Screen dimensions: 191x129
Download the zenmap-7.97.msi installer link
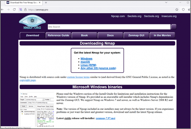105,118
